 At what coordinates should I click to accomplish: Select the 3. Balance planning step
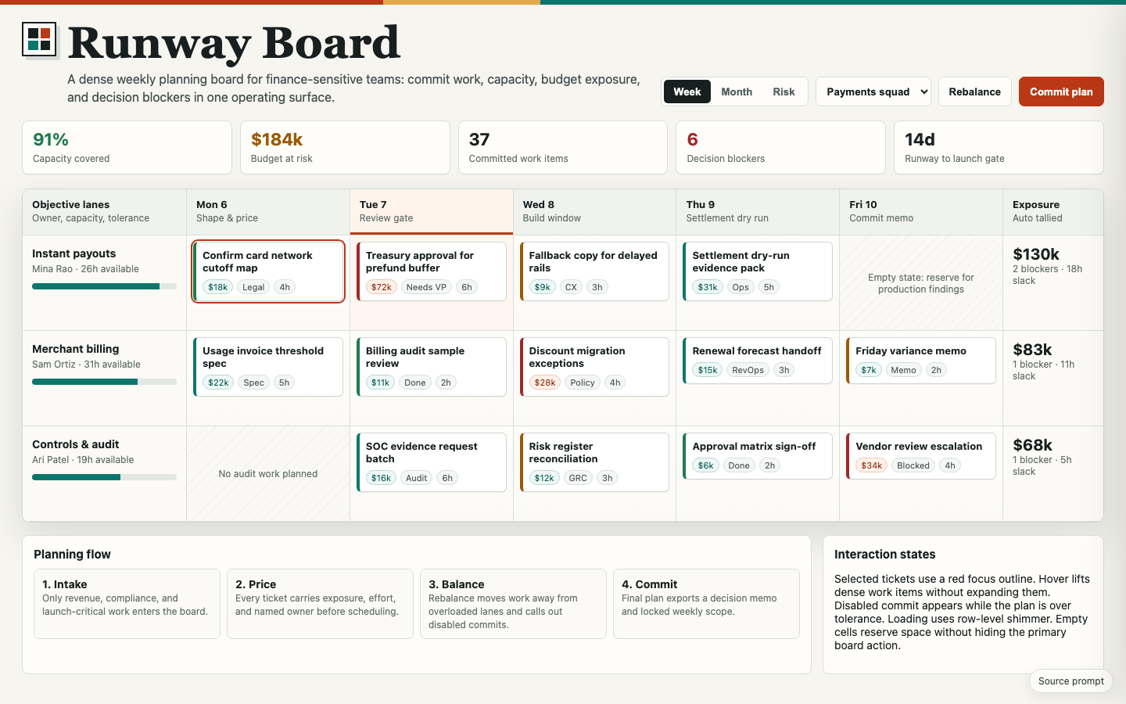513,604
